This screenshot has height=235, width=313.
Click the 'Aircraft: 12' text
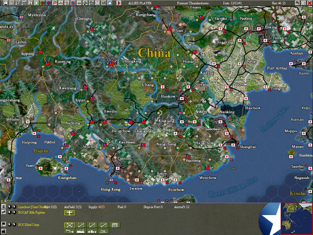182,207
